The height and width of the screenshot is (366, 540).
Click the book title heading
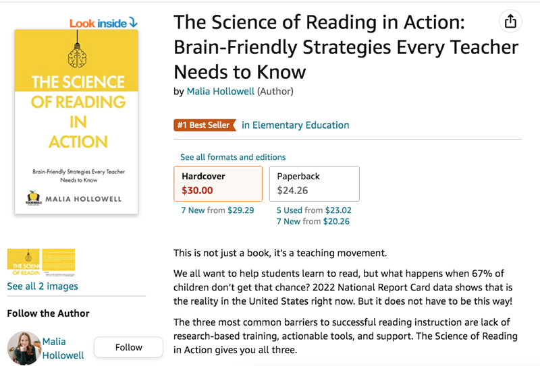(x=346, y=47)
